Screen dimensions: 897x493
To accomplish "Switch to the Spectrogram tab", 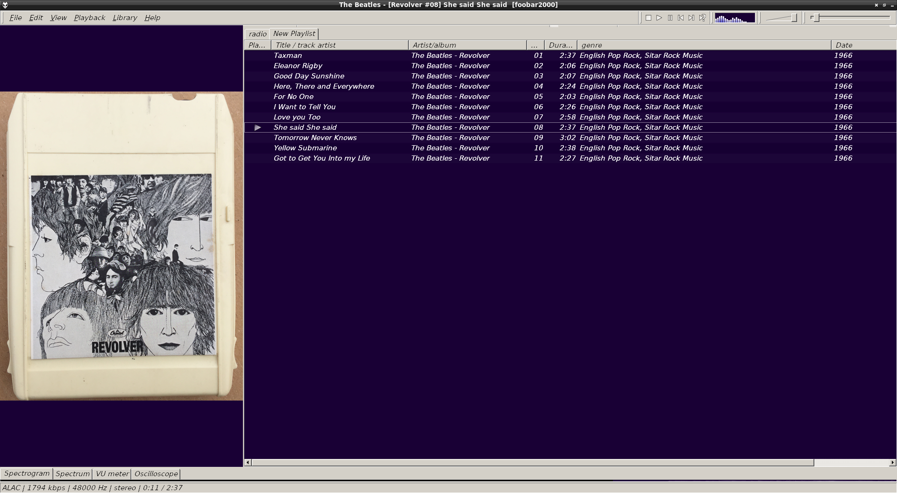I will point(27,473).
